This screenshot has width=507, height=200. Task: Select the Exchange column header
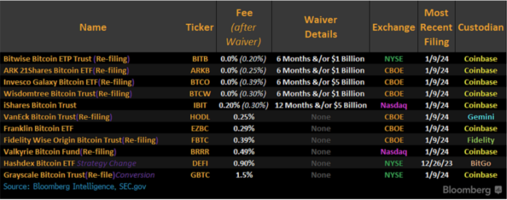393,27
